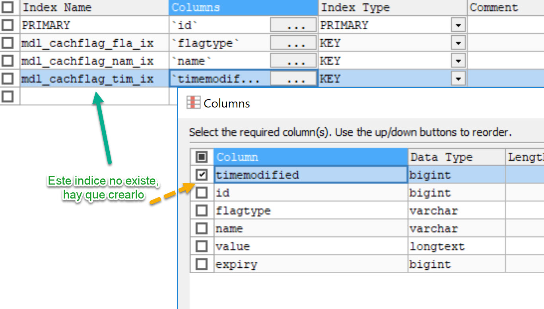Uncheck the timemodified column
The width and height of the screenshot is (544, 309).
tap(202, 175)
